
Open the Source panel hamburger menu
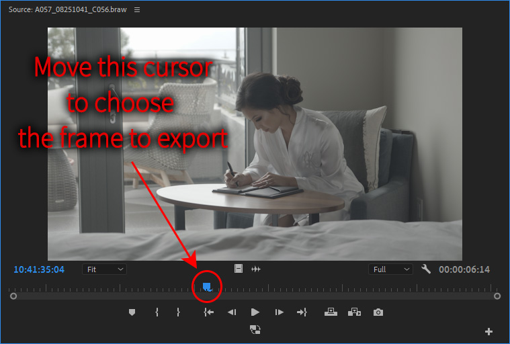137,10
